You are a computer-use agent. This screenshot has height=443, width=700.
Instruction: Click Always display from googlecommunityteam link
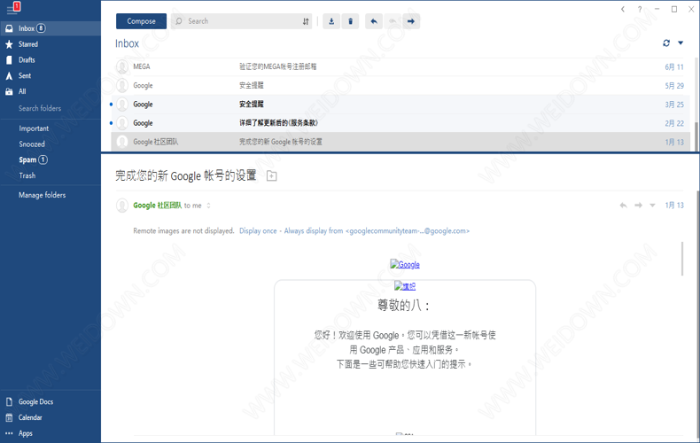(x=377, y=231)
